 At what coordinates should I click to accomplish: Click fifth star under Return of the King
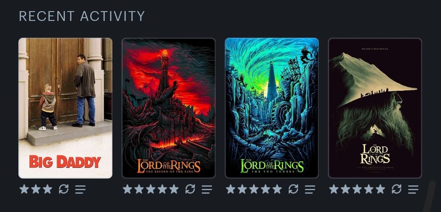coord(174,189)
